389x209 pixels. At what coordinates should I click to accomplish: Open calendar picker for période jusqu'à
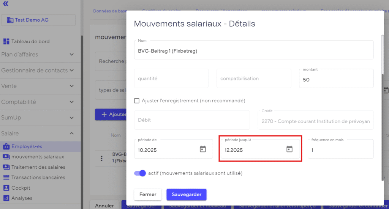pyautogui.click(x=289, y=149)
